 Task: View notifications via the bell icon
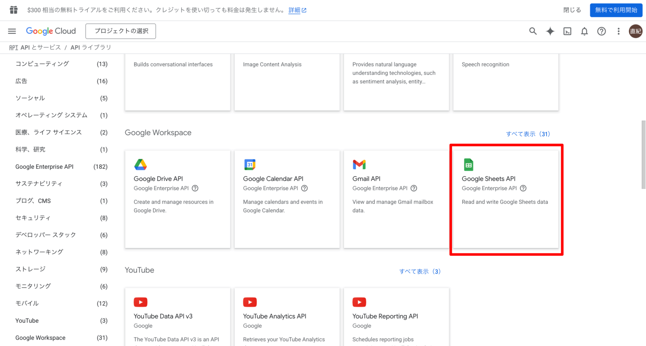click(x=584, y=31)
